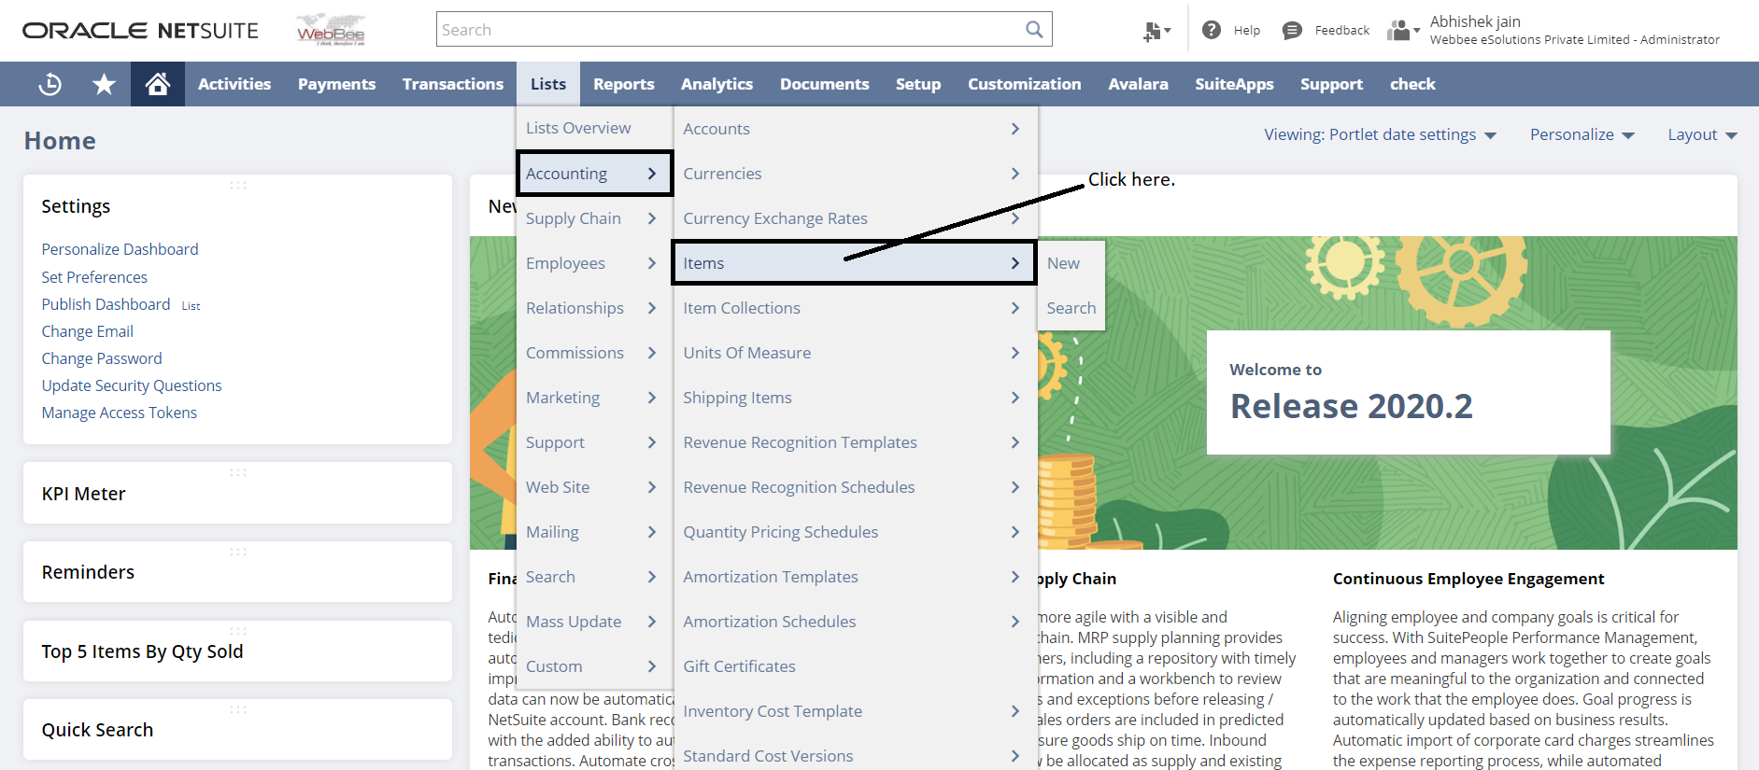Expand the Items submenu entry
Viewport: 1759px width, 770px height.
[854, 263]
